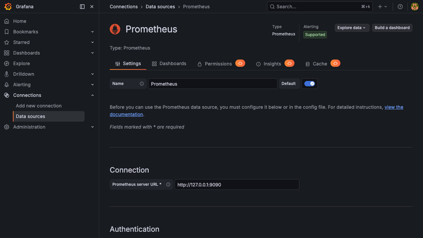Click the top Search box
The image size is (423, 238).
coord(320,7)
